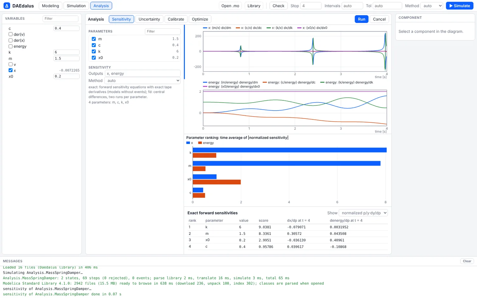Uncheck parameter k in Parameters list
Image resolution: width=477 pixels, height=298 pixels.
[x=94, y=51]
